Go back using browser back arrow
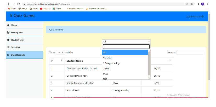216x107 pixels. (9, 4)
